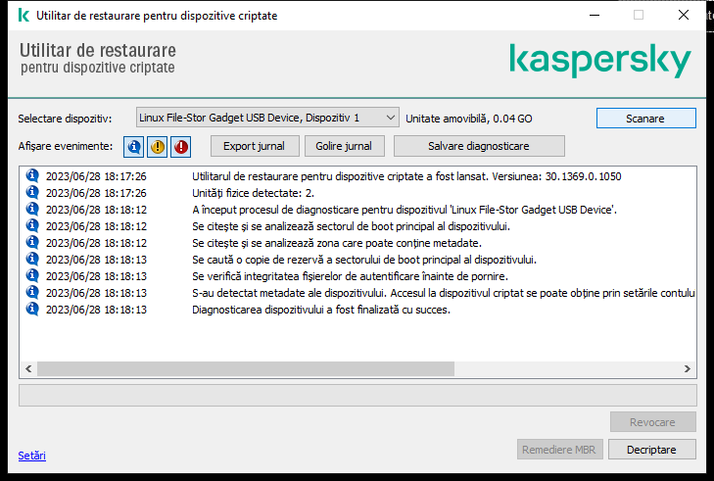Click Salvare diagnosticare button
This screenshot has width=714, height=481.
(x=479, y=146)
